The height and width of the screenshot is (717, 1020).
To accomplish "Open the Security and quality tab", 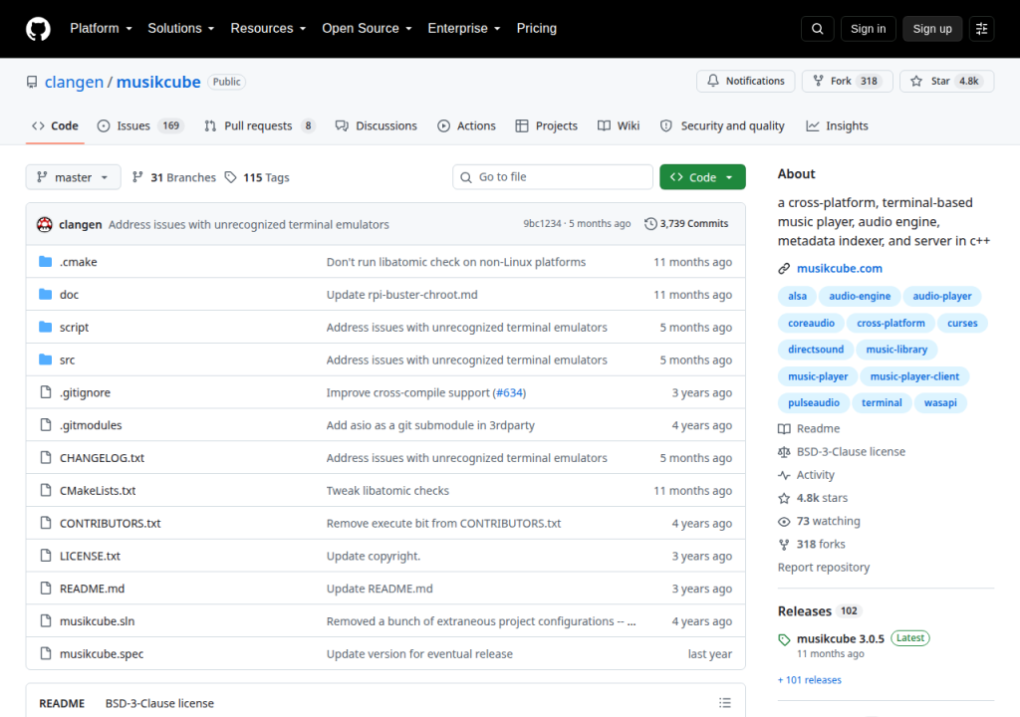I will click(x=722, y=125).
